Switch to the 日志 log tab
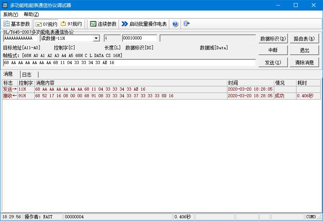 [x=27, y=75]
